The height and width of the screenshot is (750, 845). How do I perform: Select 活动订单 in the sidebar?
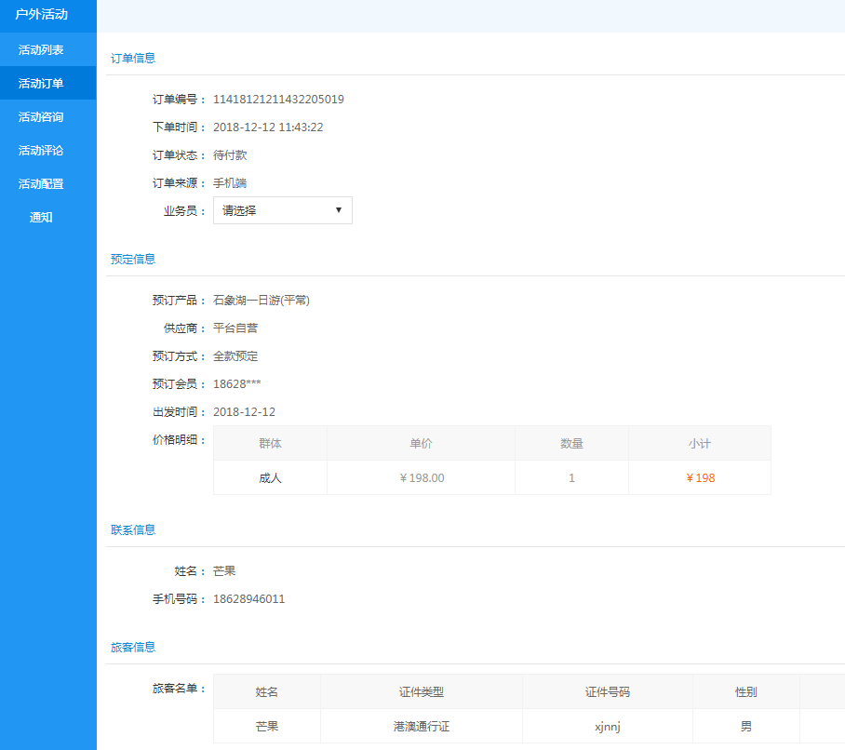click(x=41, y=83)
